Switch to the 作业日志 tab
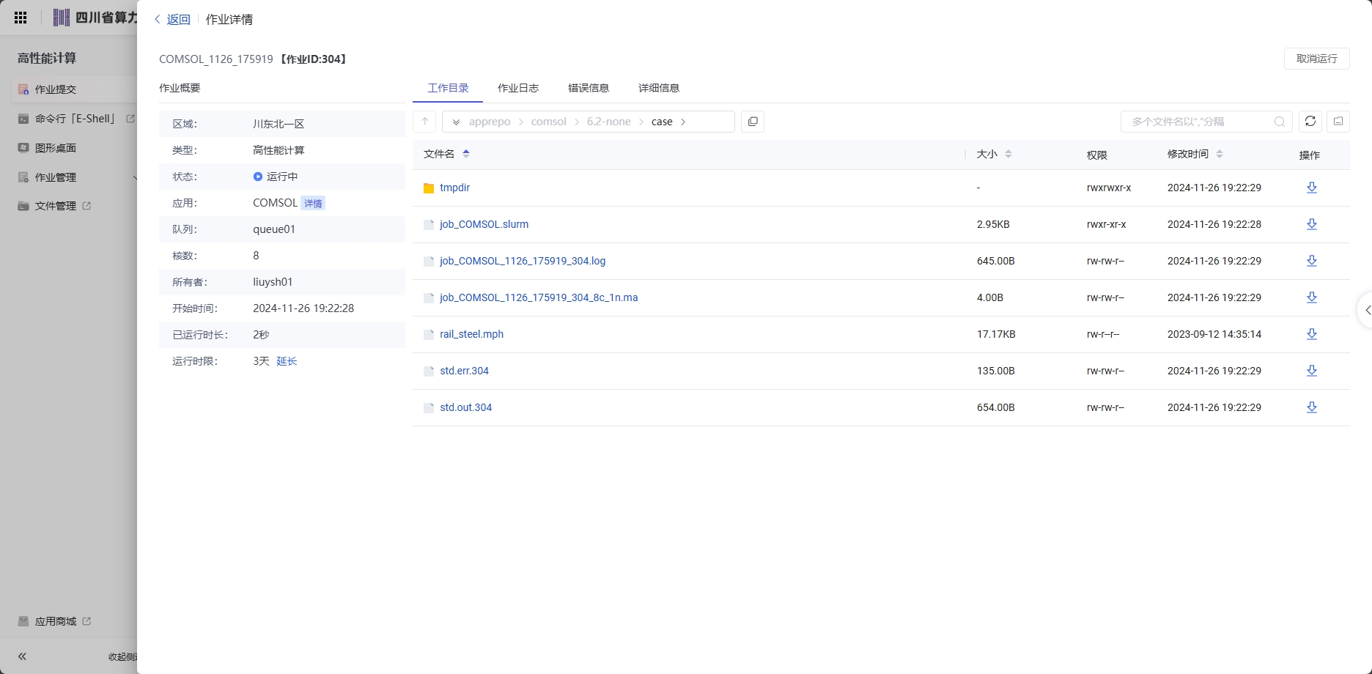Image resolution: width=1372 pixels, height=674 pixels. [518, 88]
